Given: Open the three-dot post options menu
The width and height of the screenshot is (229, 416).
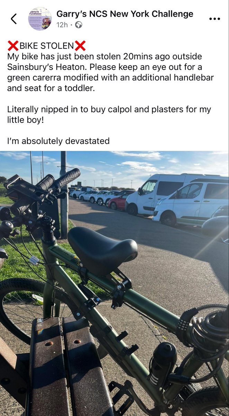Looking at the screenshot, I should point(214,19).
